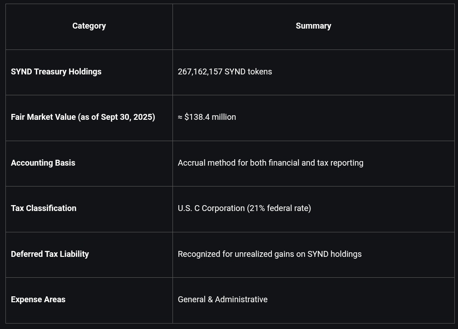Select the Accounting Basis row label
The image size is (458, 329).
click(x=43, y=163)
